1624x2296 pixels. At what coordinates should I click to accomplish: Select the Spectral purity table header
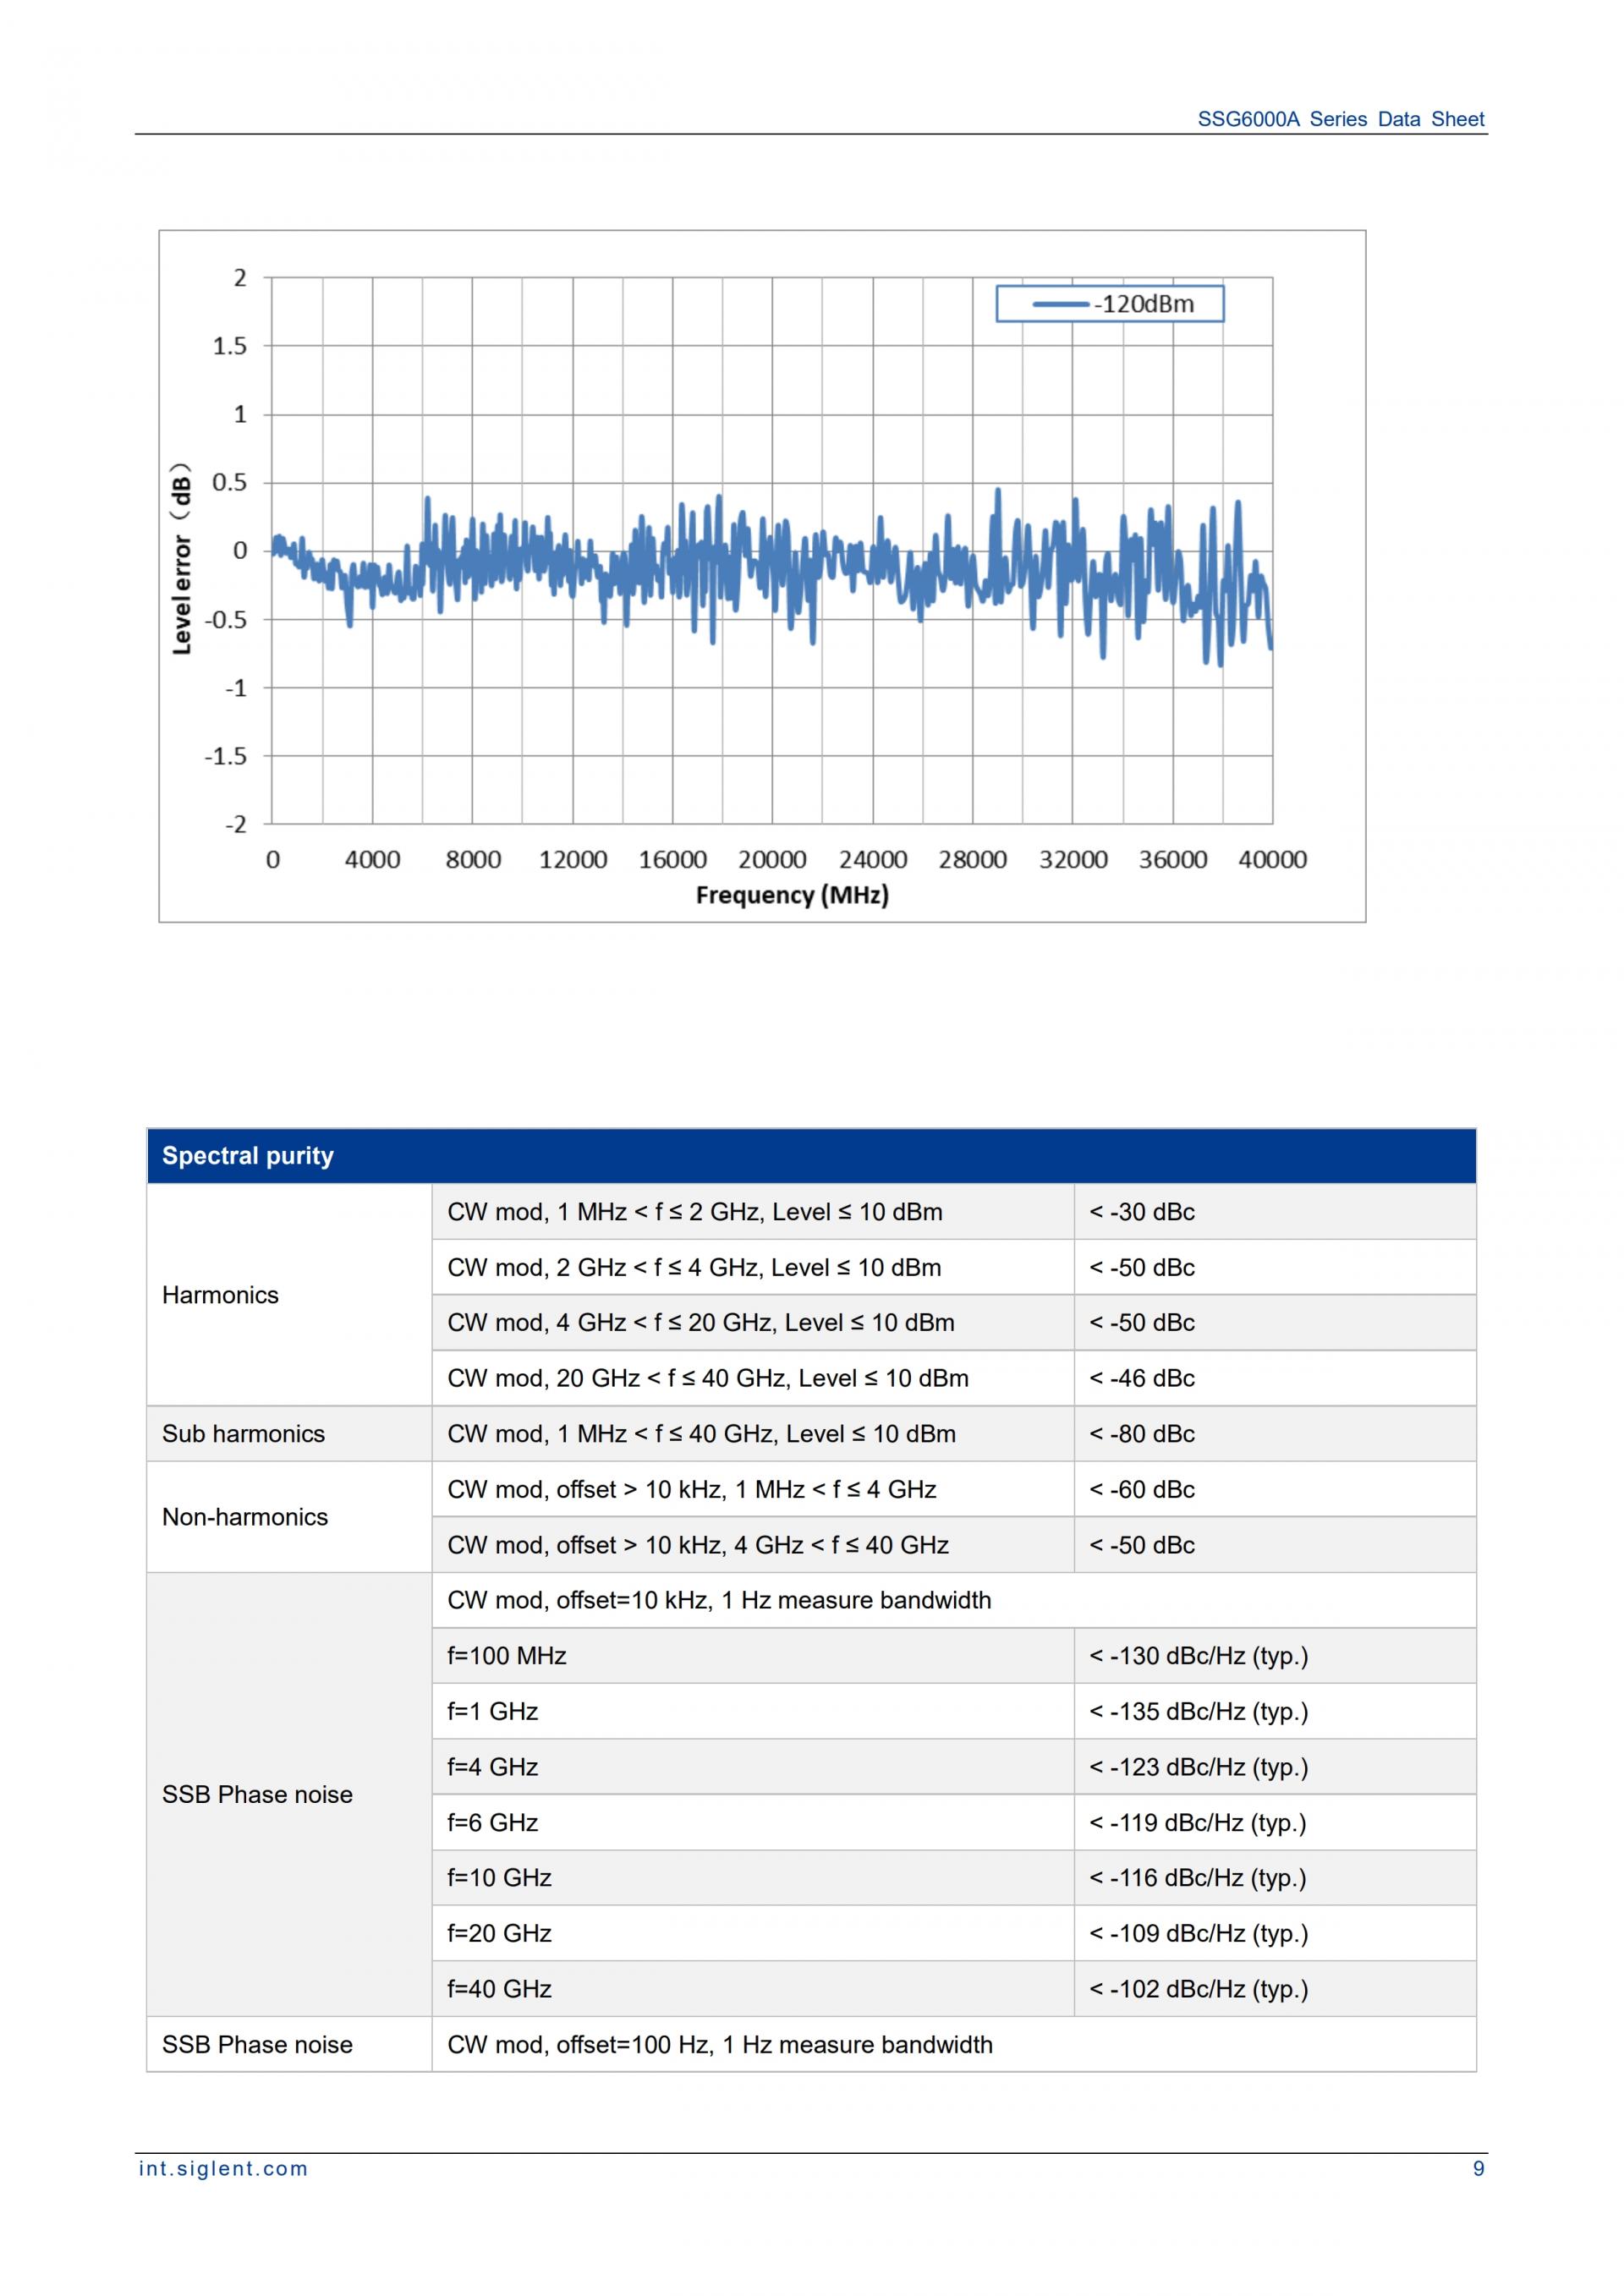(247, 1155)
